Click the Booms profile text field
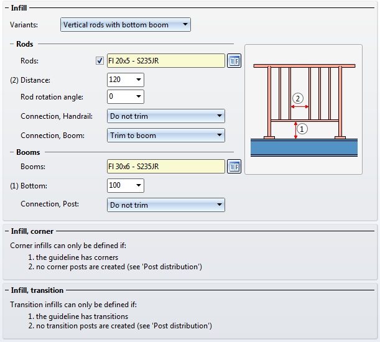This screenshot has width=380, height=342. tap(165, 167)
